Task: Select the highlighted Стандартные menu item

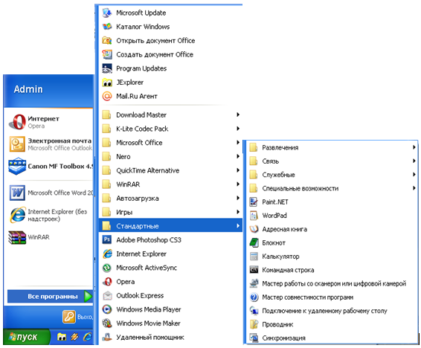Action: [170, 225]
